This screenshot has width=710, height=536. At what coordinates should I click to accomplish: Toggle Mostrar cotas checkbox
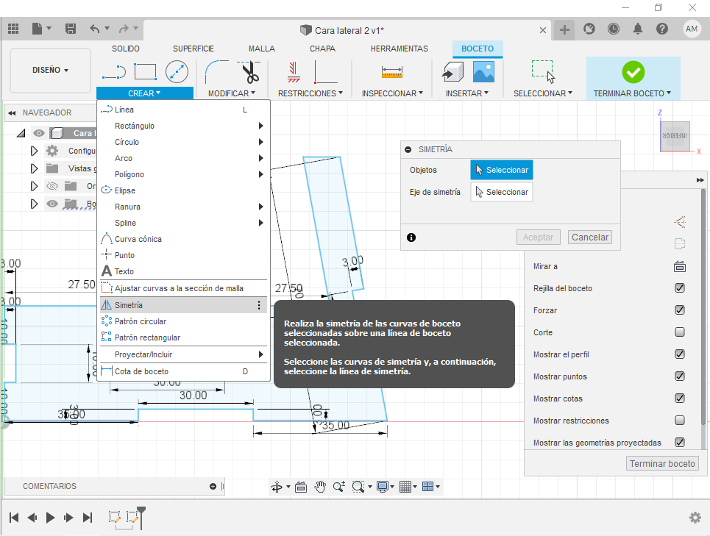click(680, 398)
